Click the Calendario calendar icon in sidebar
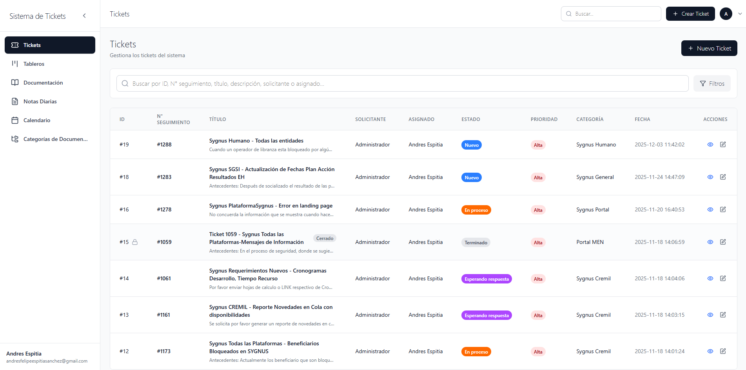 click(15, 120)
